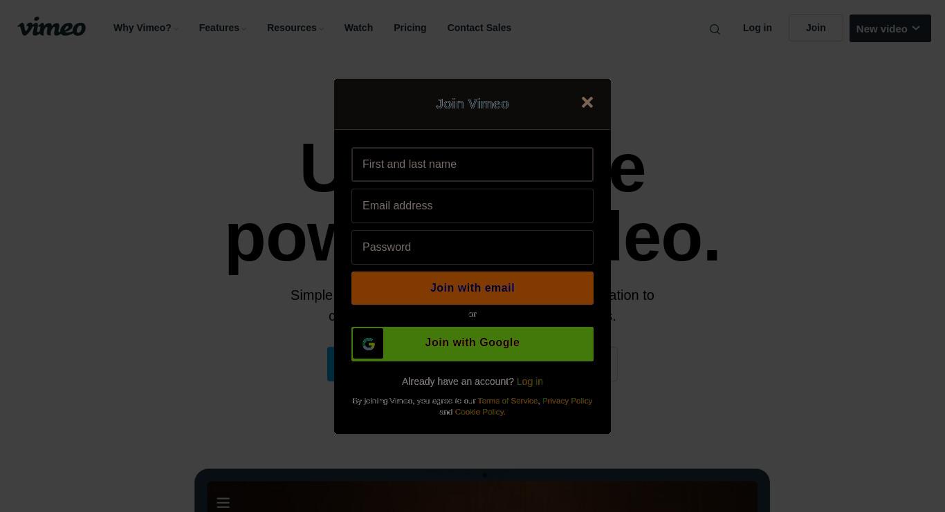Click the Vimeo logo
The height and width of the screenshot is (512, 945).
(52, 28)
